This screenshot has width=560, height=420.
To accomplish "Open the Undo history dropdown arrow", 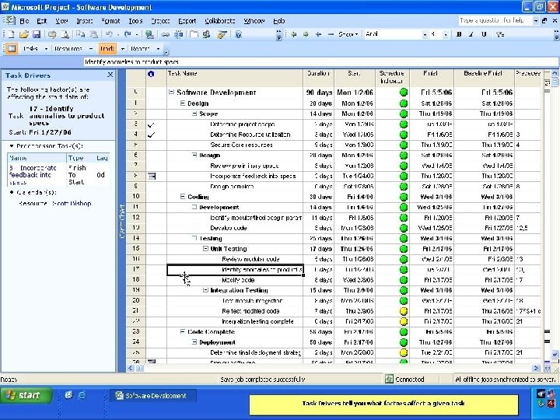I will point(118,34).
